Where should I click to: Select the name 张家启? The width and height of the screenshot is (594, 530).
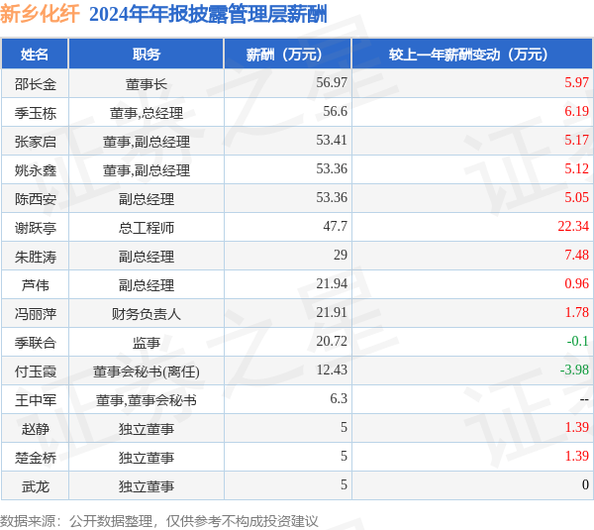(36, 142)
